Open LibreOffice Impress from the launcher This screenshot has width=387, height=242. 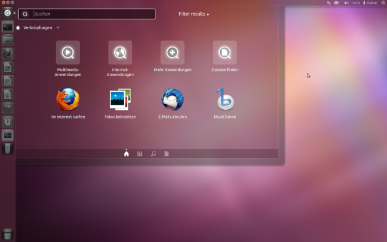(x=7, y=94)
